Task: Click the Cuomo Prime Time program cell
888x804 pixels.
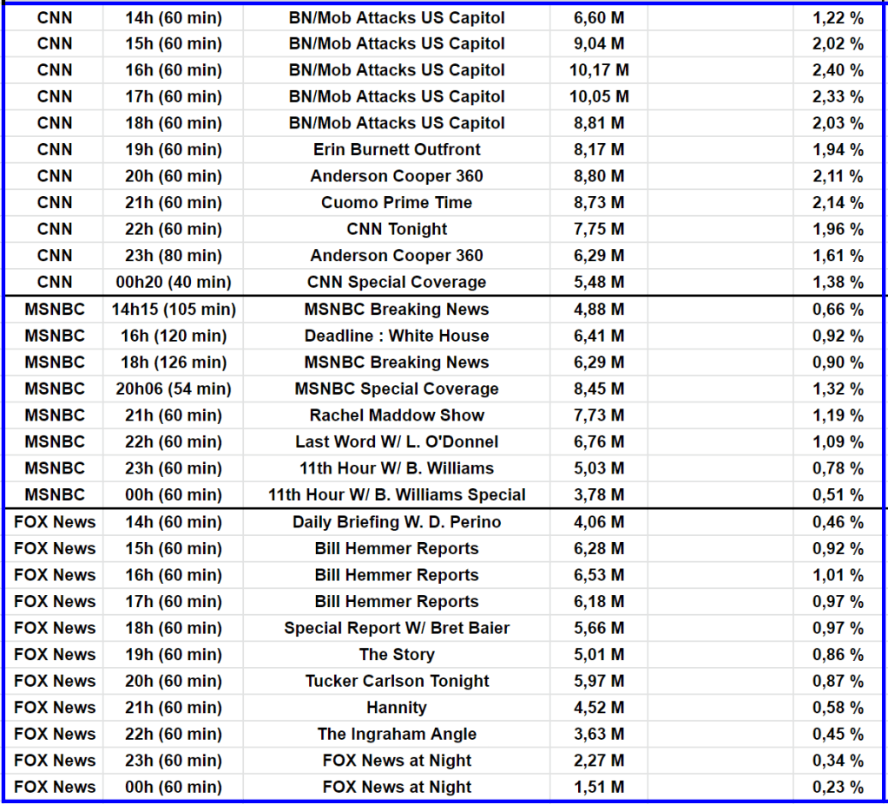Action: 397,203
